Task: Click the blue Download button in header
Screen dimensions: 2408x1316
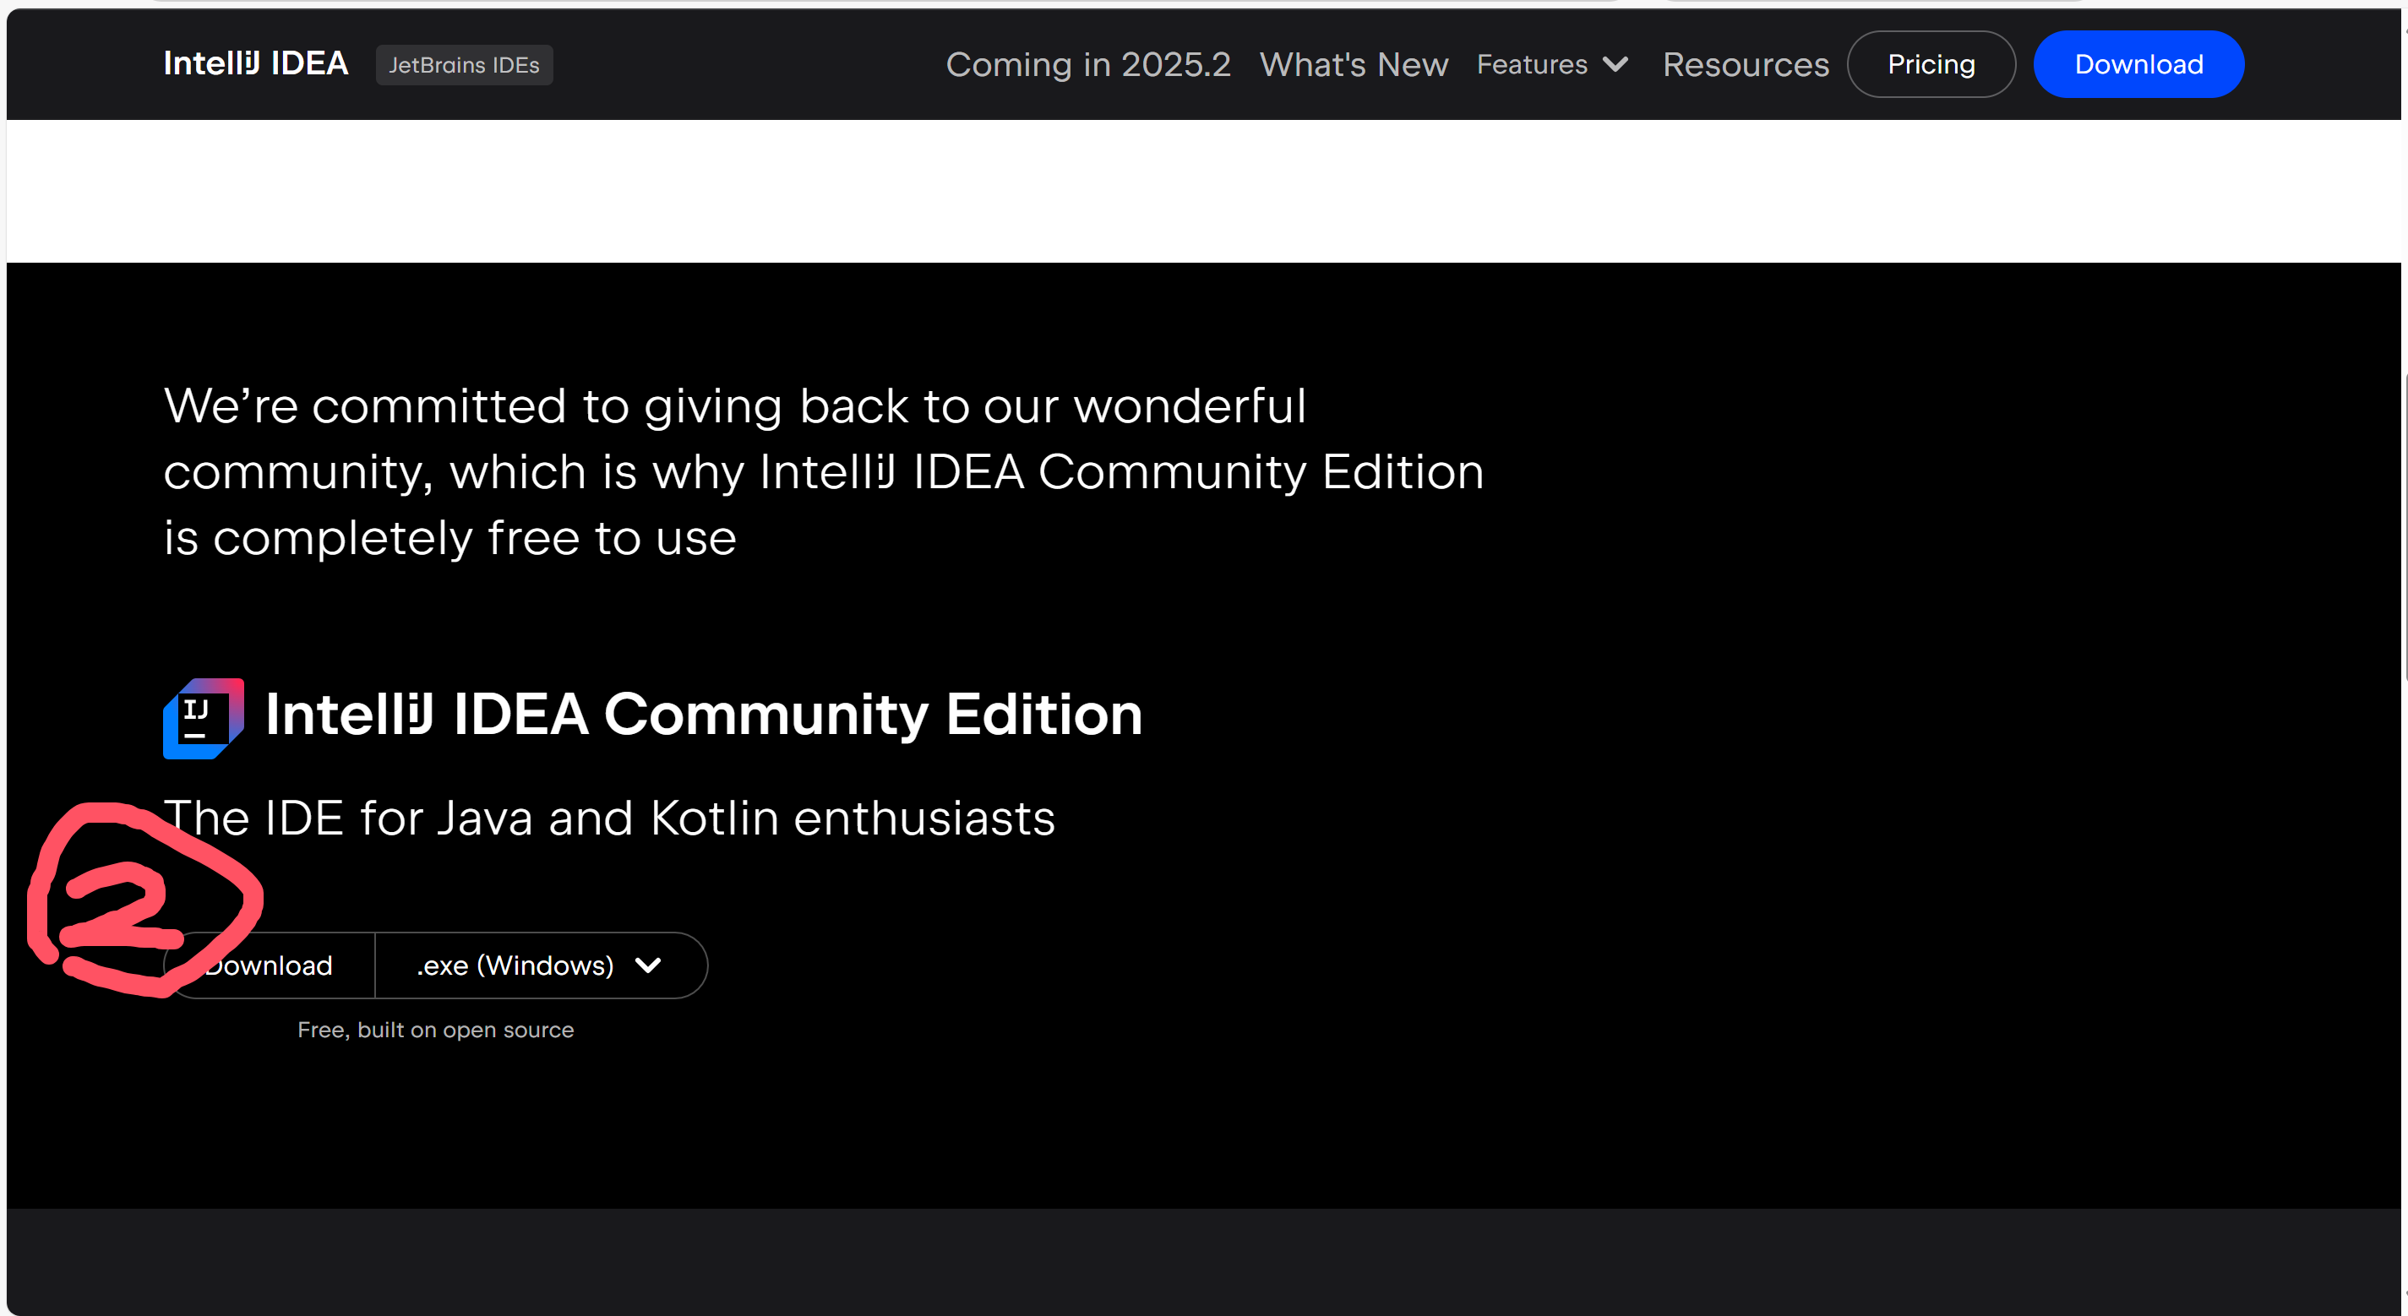Action: click(2138, 64)
